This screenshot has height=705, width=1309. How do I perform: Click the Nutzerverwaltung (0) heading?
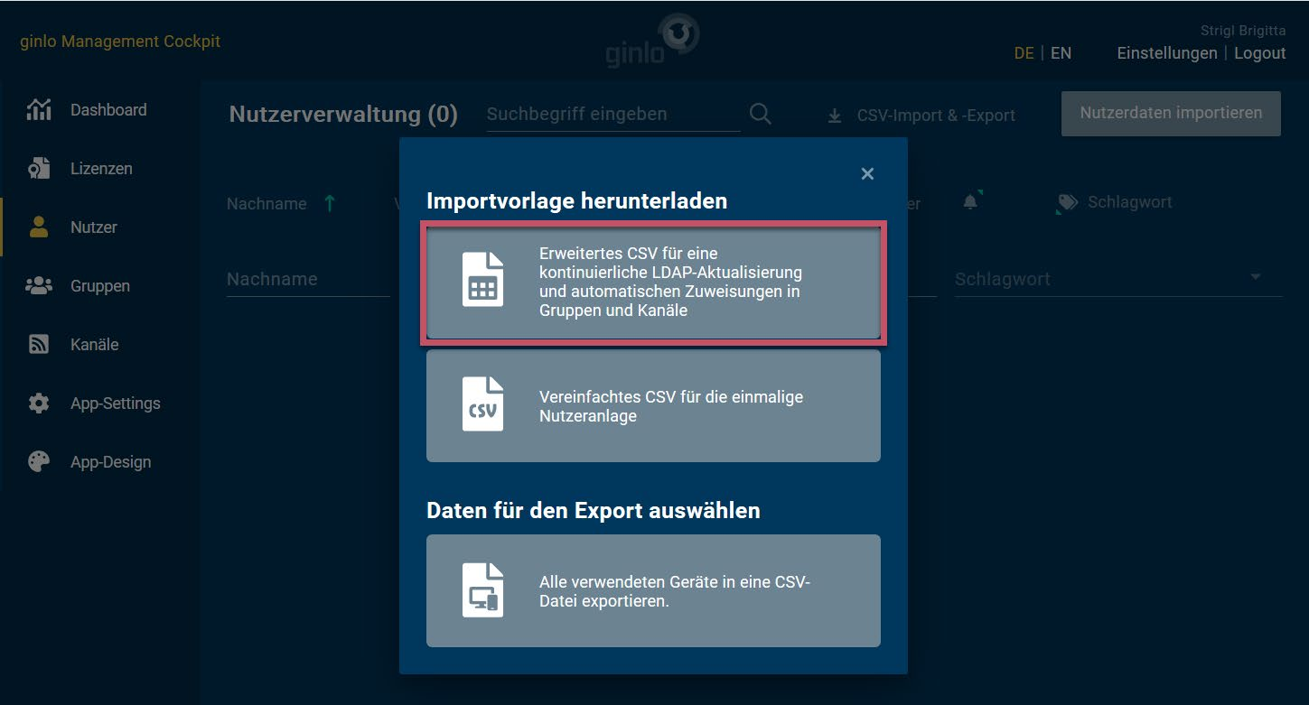[x=343, y=115]
